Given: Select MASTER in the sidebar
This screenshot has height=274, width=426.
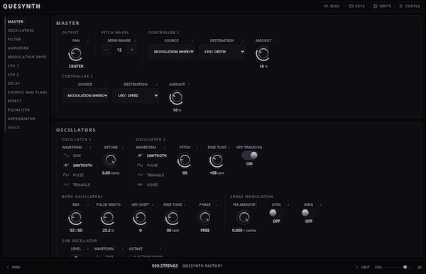Looking at the screenshot, I should [16, 21].
